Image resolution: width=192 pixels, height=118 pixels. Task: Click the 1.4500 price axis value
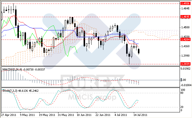coord(186,27)
